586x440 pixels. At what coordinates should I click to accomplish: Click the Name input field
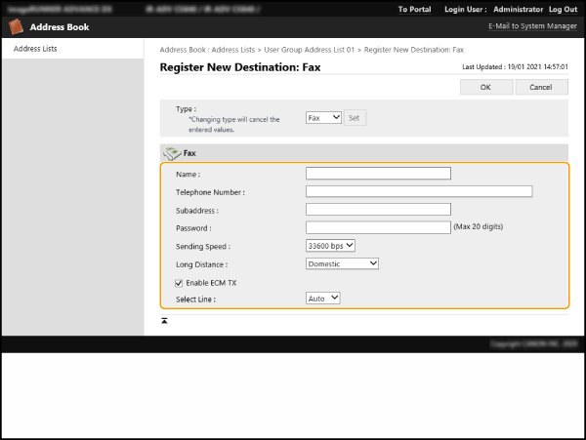tap(378, 174)
